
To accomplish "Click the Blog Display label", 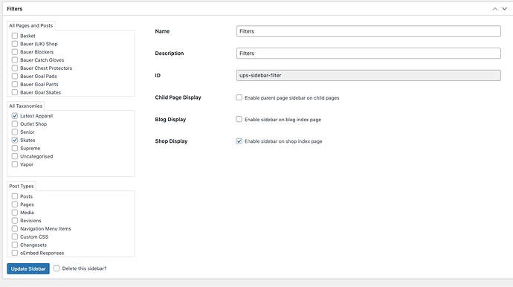I will tap(170, 120).
